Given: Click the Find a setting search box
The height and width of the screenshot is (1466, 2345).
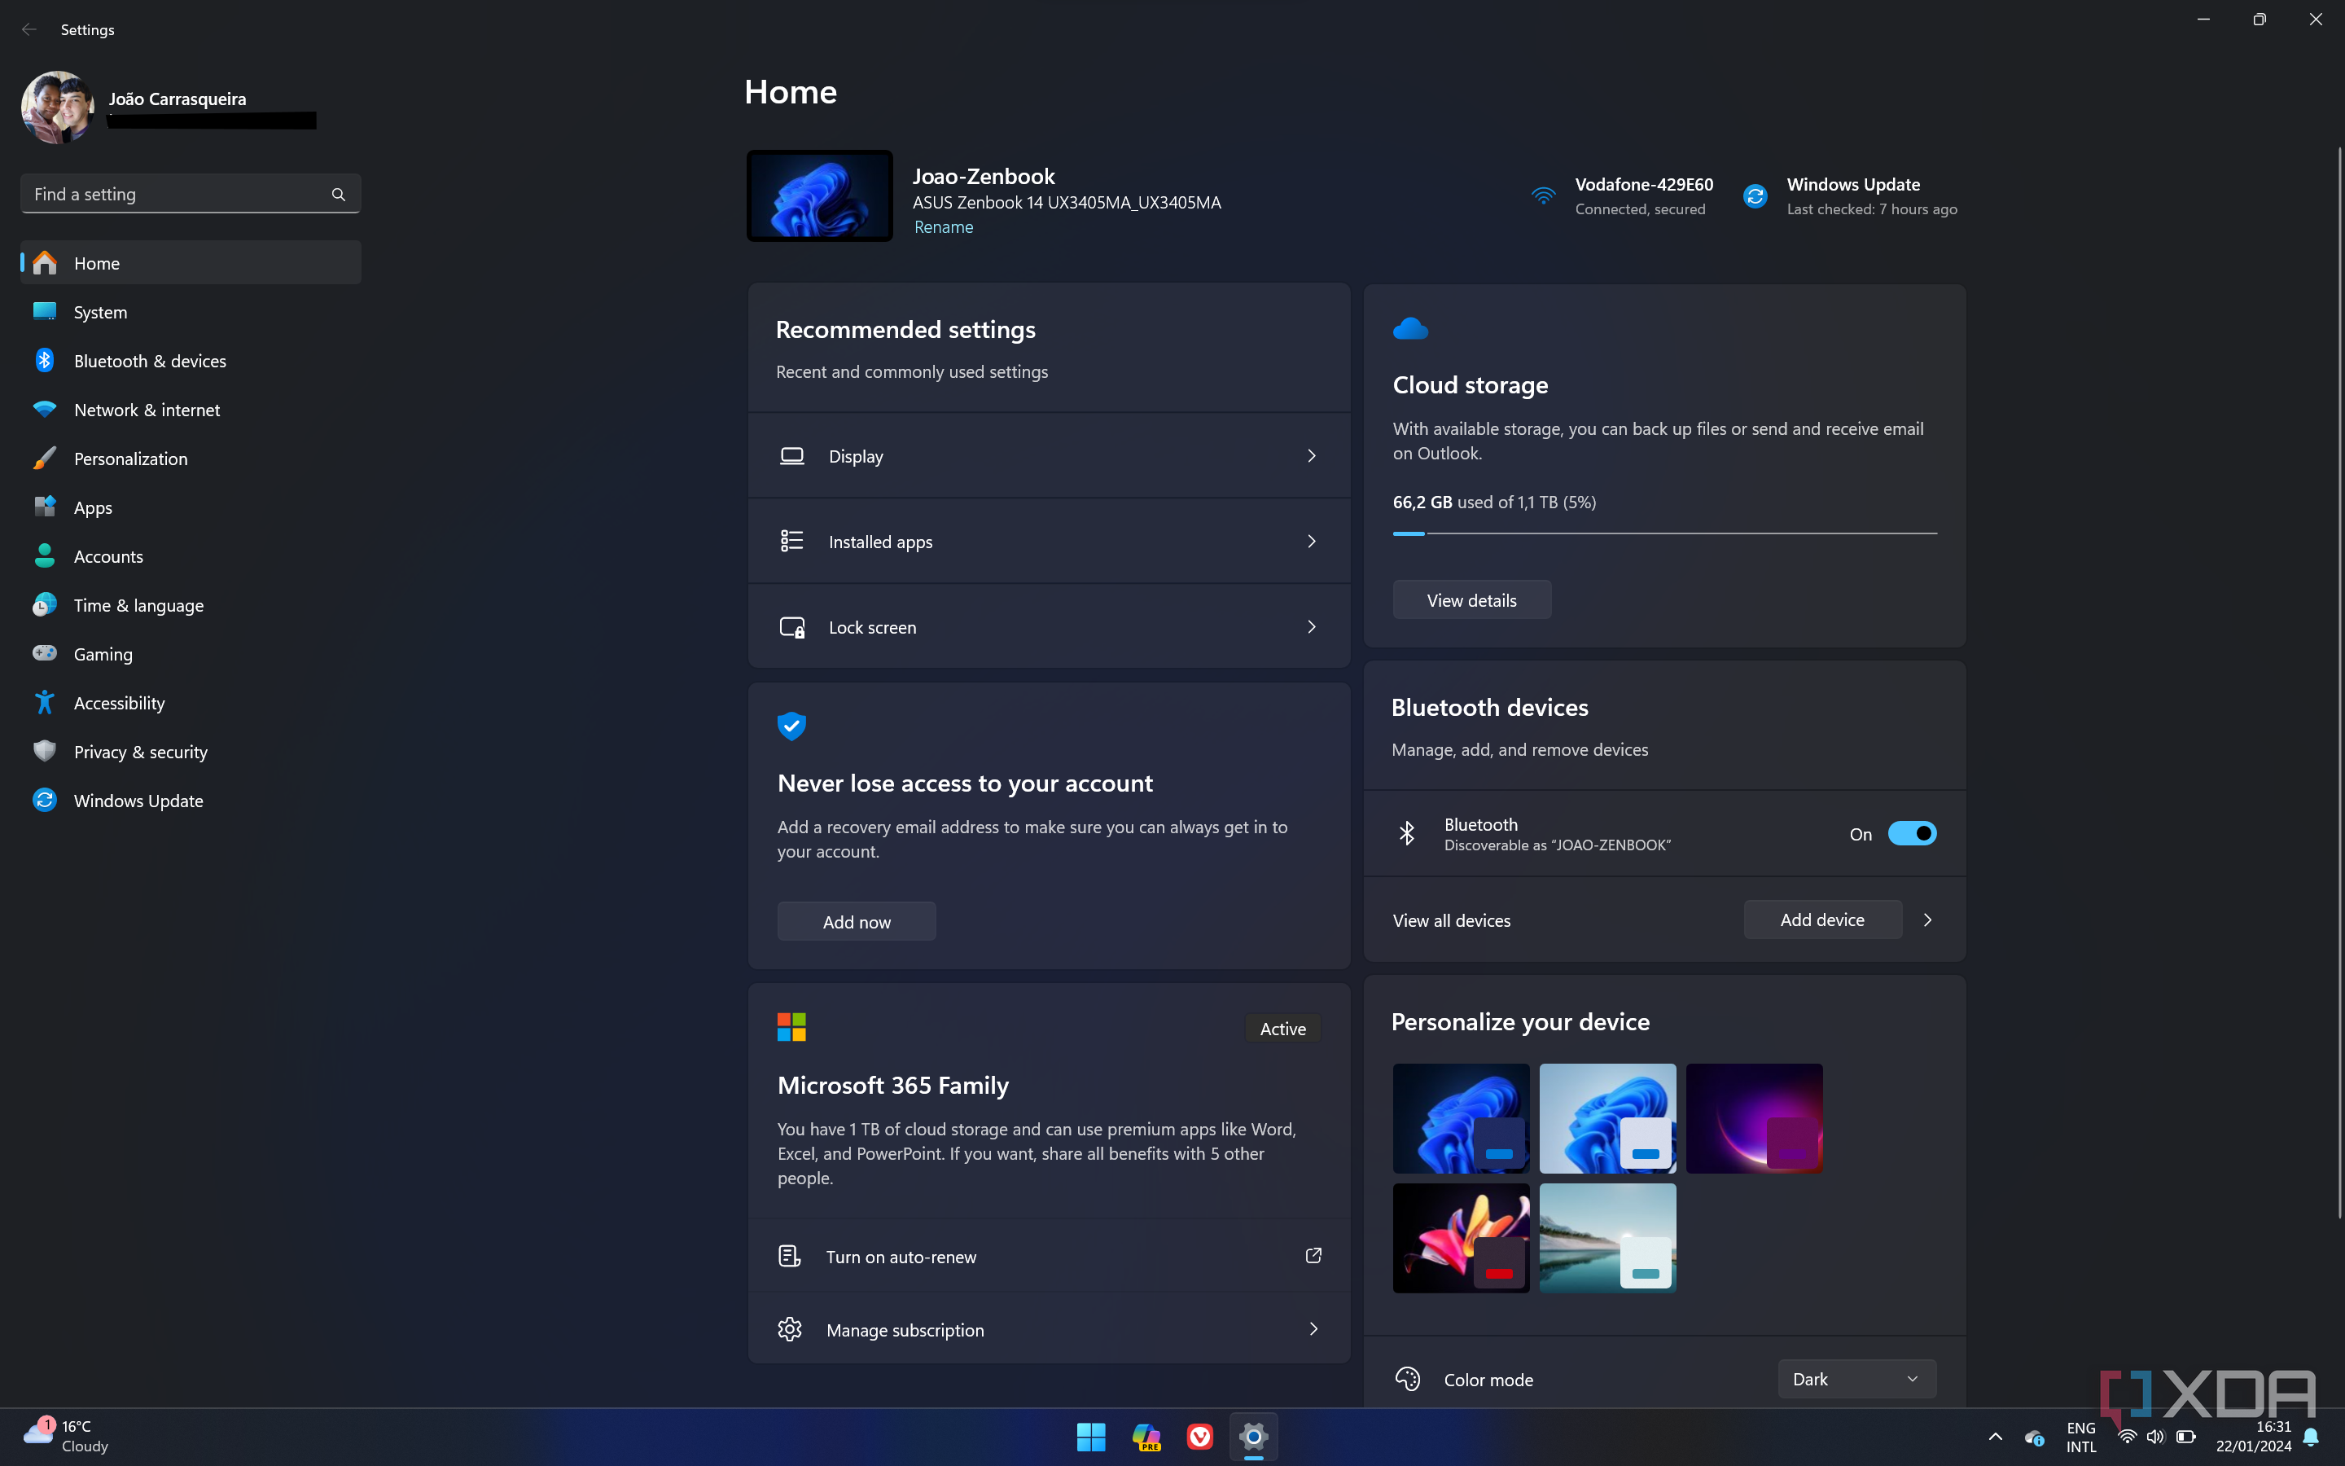Looking at the screenshot, I should 191,194.
